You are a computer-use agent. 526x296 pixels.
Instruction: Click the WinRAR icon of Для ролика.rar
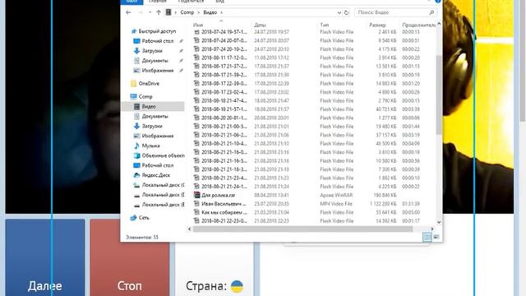[x=196, y=195]
